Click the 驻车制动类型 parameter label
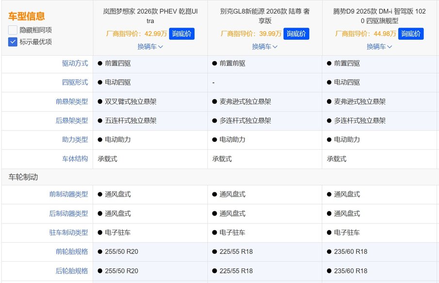439x283 pixels. (68, 233)
